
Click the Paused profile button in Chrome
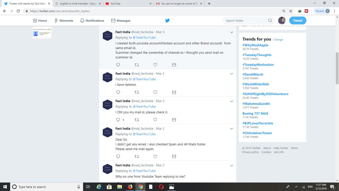pyautogui.click(x=322, y=11)
